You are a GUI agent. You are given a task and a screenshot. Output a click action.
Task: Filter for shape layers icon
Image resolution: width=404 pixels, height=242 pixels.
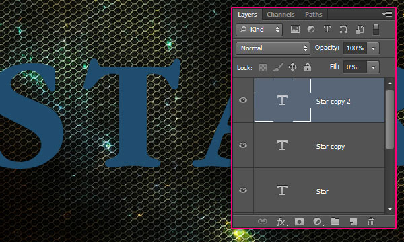pyautogui.click(x=343, y=29)
